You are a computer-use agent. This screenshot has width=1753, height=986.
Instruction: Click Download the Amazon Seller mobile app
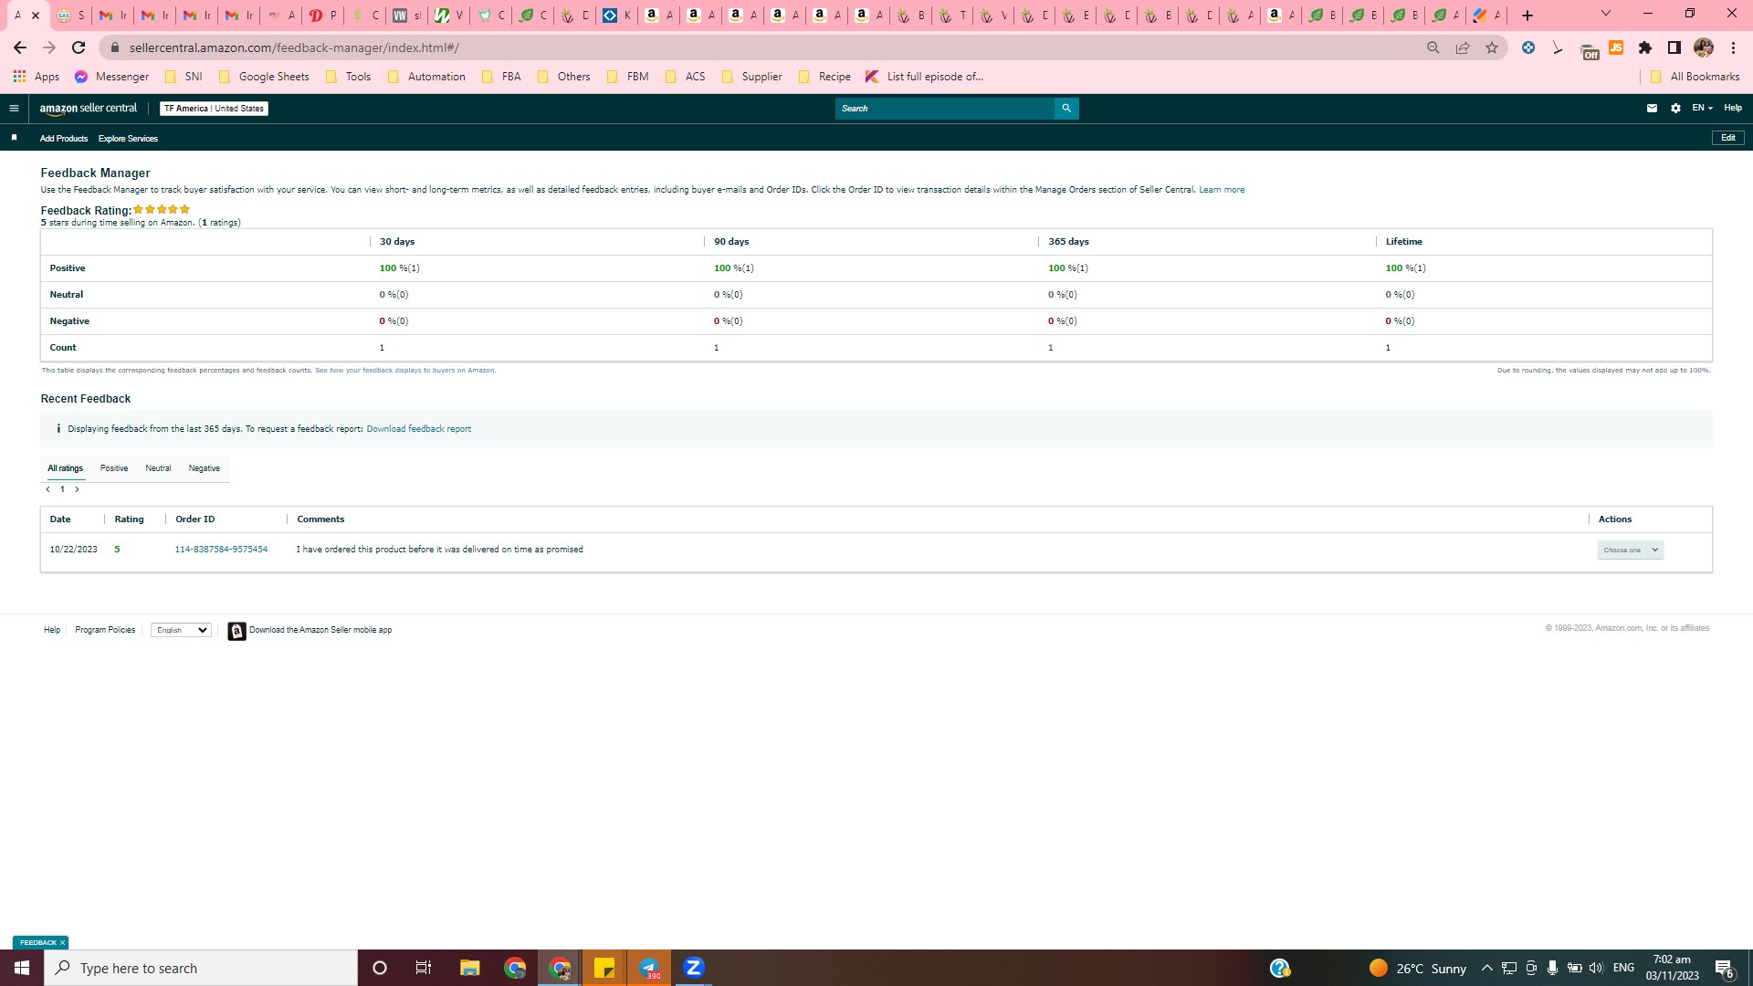pos(320,630)
